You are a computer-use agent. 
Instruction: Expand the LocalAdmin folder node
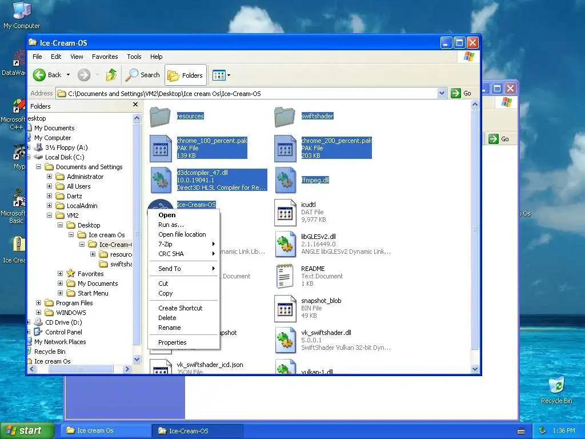point(49,206)
